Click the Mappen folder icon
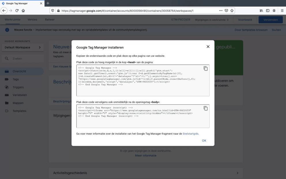286x179 pixels. point(7,103)
